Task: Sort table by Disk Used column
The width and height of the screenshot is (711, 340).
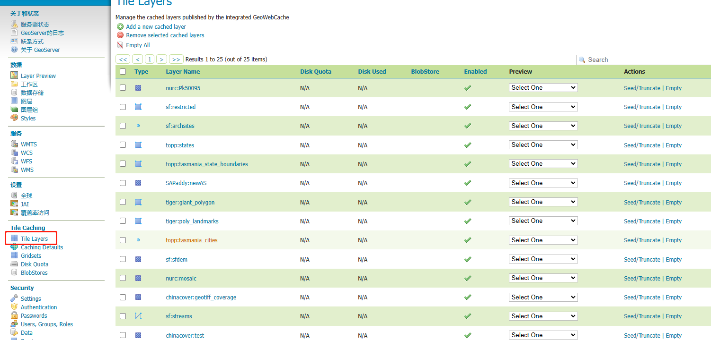Action: 372,71
